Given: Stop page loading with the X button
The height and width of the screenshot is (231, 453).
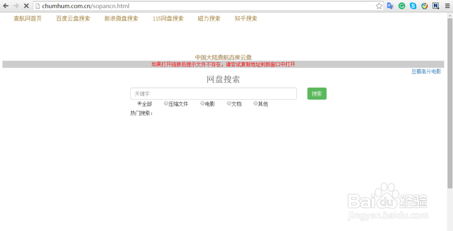Looking at the screenshot, I should click(26, 6).
